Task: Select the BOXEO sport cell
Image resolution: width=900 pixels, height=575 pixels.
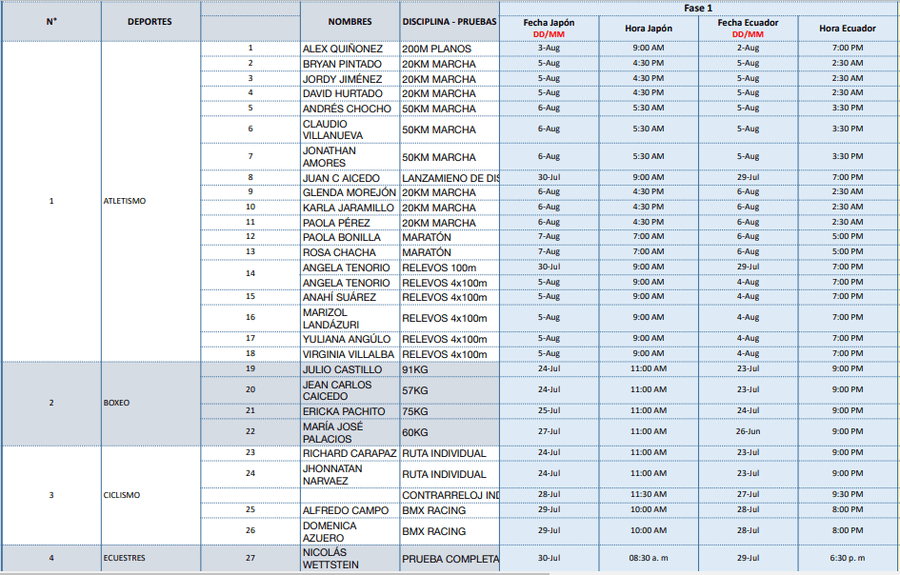Action: [x=116, y=403]
